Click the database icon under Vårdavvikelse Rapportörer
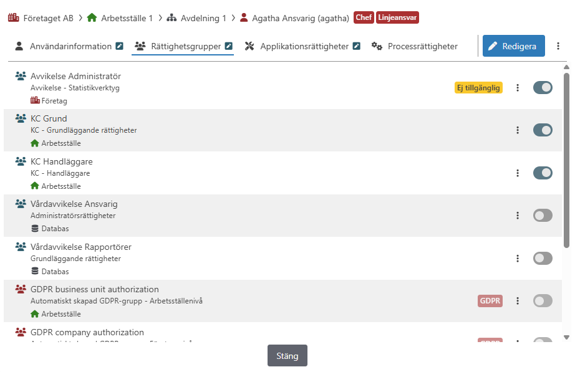 tap(35, 271)
